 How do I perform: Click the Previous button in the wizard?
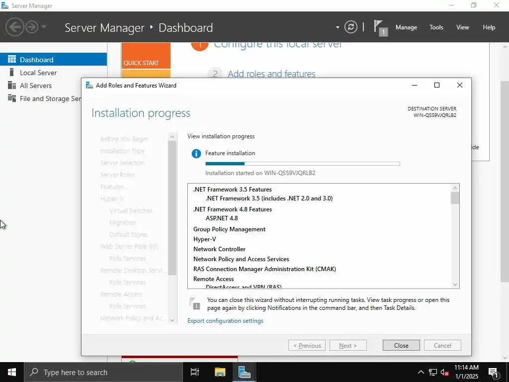[x=307, y=345]
